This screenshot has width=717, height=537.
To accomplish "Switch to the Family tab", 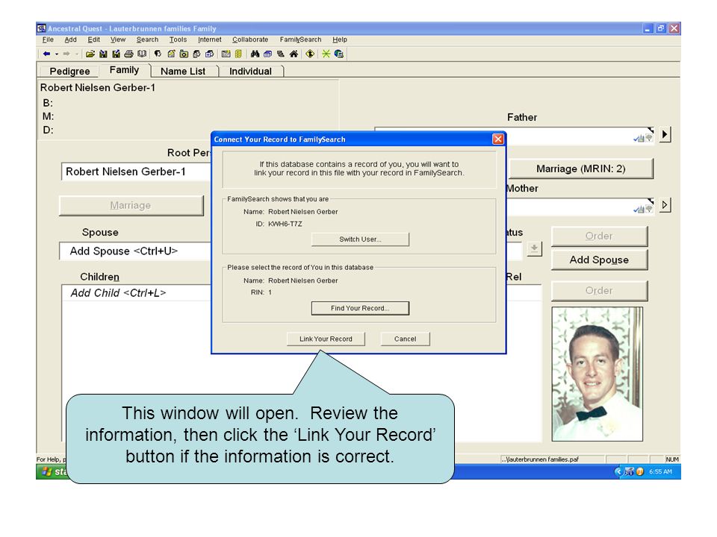I will pos(124,70).
